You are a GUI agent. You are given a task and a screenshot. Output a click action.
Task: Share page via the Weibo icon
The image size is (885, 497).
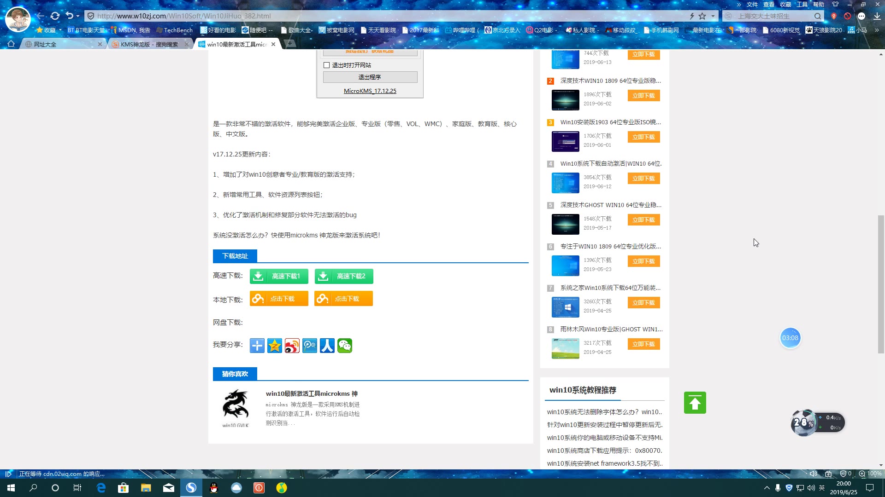pos(292,346)
